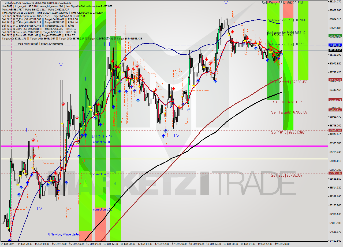The height and width of the screenshot is (247, 343).
Task: Click 64462.940 on the price axis
Action: click(335, 241)
